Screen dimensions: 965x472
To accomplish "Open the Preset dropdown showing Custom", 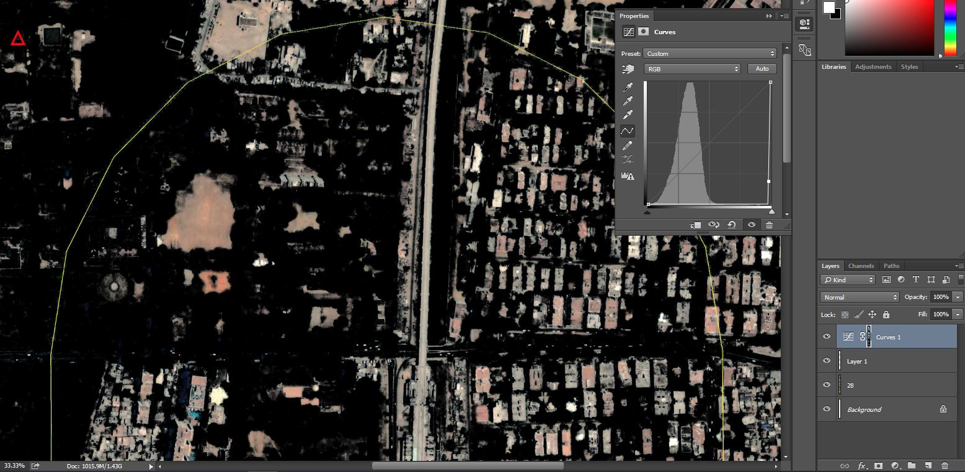I will pos(710,53).
